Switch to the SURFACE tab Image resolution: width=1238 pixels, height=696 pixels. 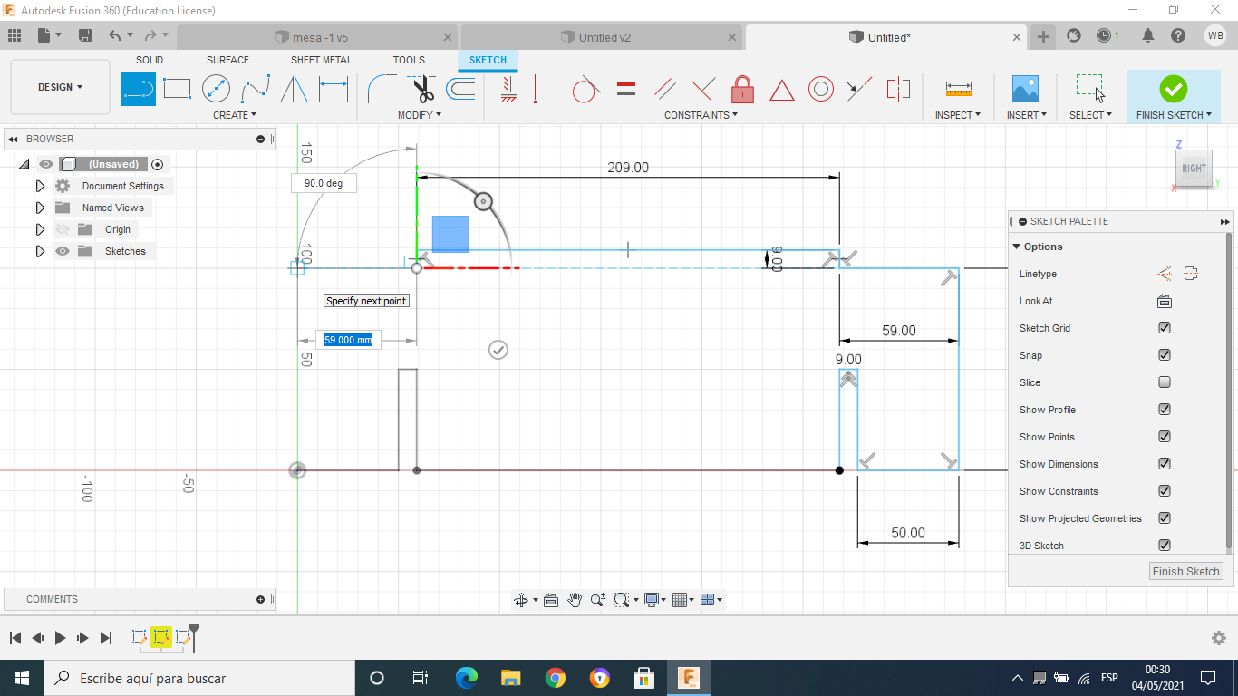click(x=227, y=60)
